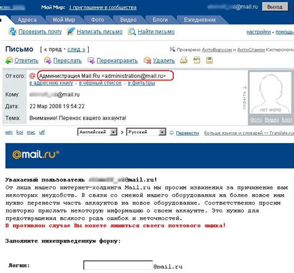This screenshot has height=273, width=294.
Task: Click the red @ sender icon
Action: [32, 76]
